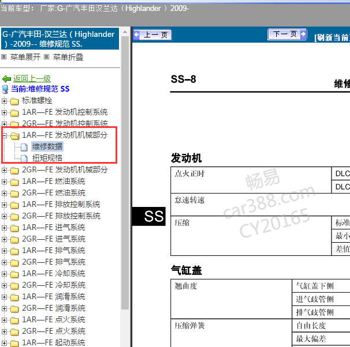Image resolution: width=350 pixels, height=347 pixels.
Task: Expand 1AR—FE 燃油系统 node
Action: point(4,182)
